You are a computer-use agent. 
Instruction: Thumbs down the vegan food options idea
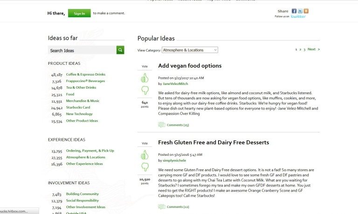(x=145, y=90)
